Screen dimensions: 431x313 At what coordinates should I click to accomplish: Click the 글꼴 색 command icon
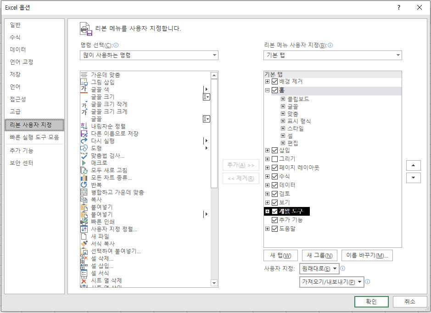[x=84, y=89]
